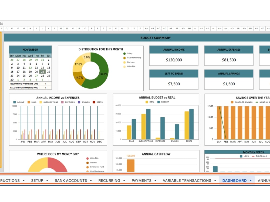Click the DISTRIBUTION FOR THIS MONTH title
Viewport: 270px width, 202px height.
pyautogui.click(x=101, y=50)
